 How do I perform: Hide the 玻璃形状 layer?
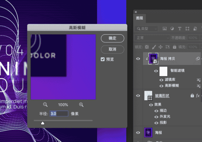pyautogui.click(x=138, y=96)
